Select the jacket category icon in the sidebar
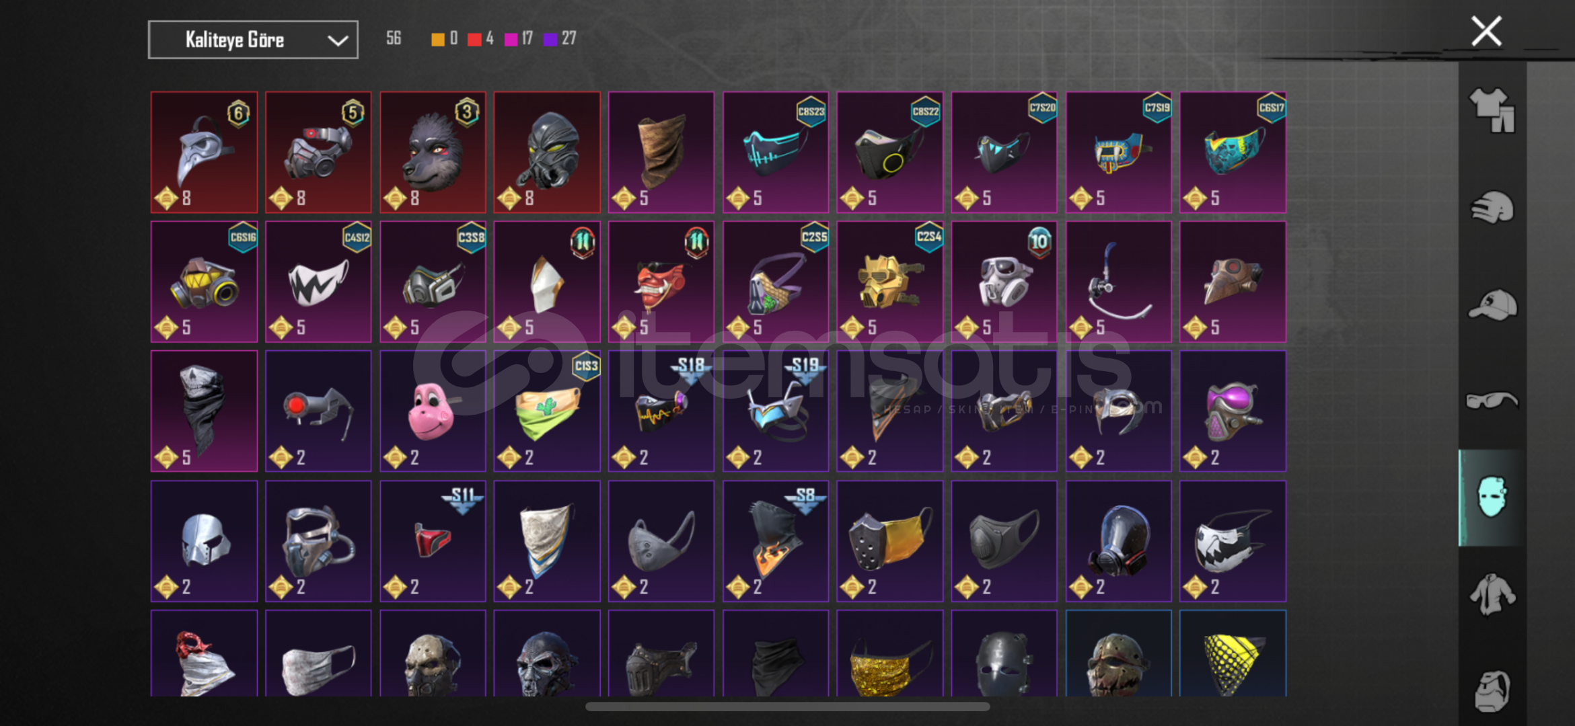The width and height of the screenshot is (1575, 726). point(1492,594)
